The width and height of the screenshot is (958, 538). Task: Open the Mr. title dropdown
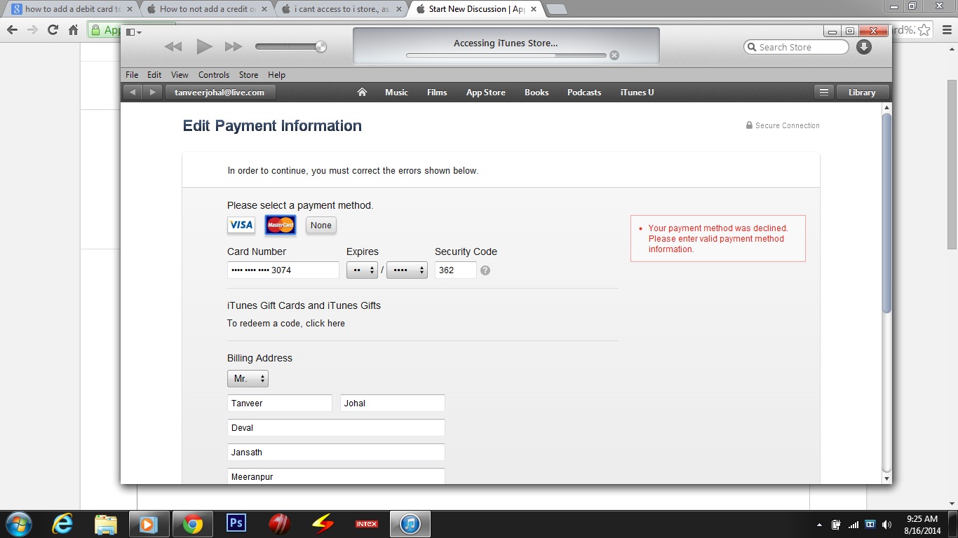point(248,378)
